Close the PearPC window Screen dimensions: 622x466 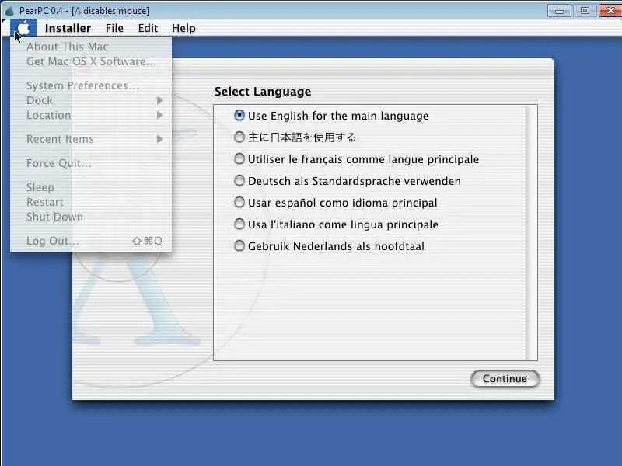pyautogui.click(x=610, y=10)
